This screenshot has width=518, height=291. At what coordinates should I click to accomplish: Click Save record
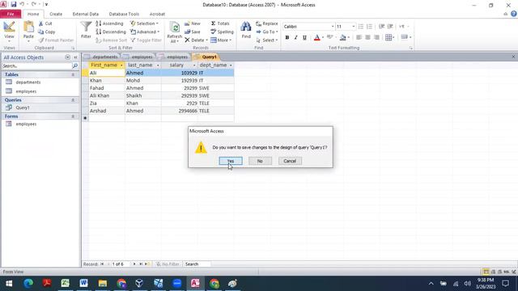pos(193,32)
